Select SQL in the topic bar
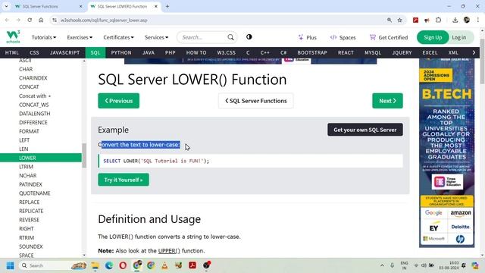This screenshot has width=485, height=273. (x=95, y=52)
